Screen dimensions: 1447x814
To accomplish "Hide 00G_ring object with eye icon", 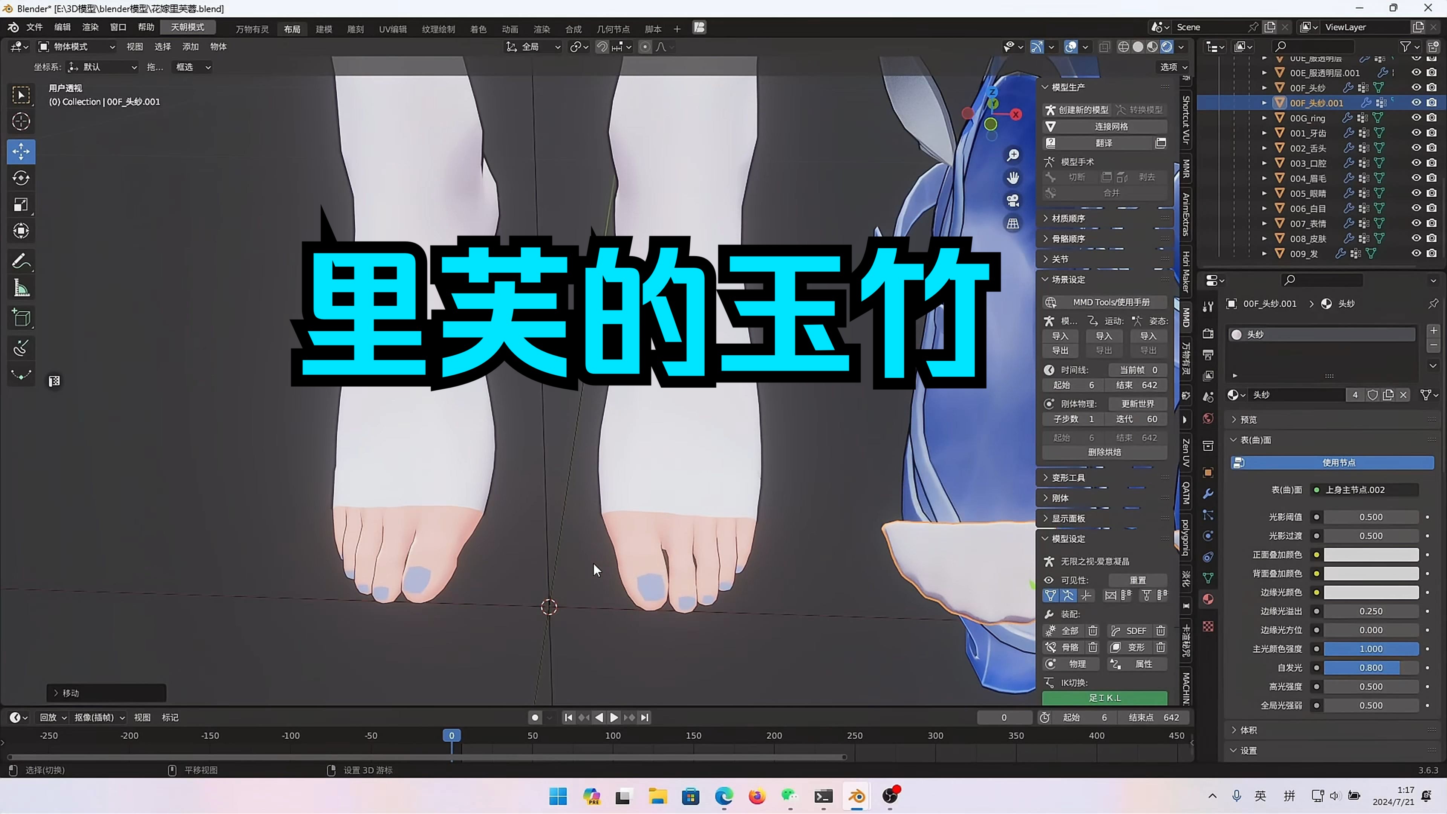I will [1416, 118].
